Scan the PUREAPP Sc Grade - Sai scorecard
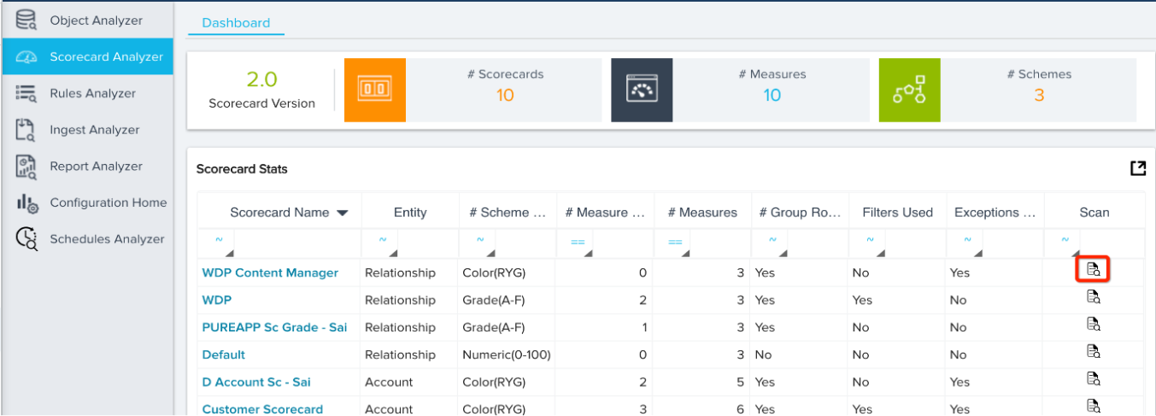 point(1093,324)
